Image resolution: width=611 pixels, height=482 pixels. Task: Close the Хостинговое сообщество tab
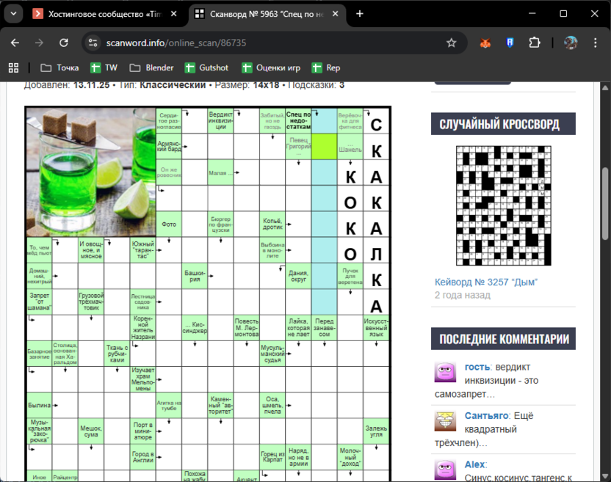tap(174, 14)
